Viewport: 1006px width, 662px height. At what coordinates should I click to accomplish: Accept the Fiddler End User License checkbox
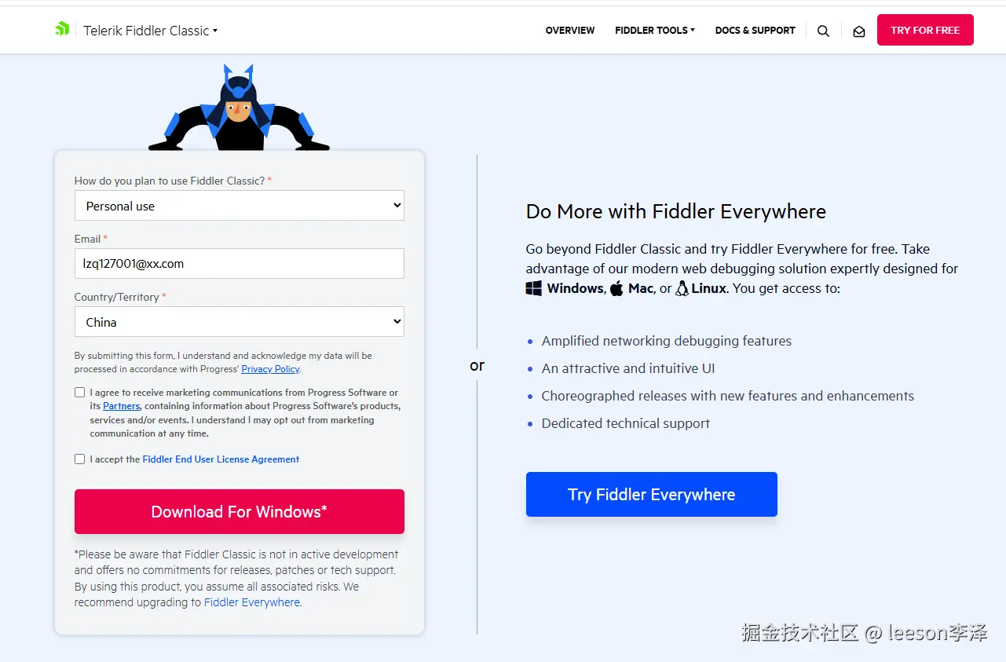tap(79, 459)
